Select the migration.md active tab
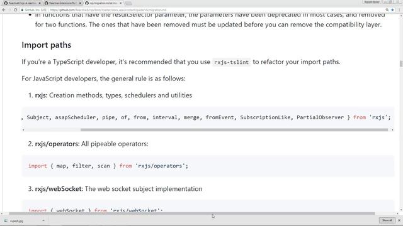The height and width of the screenshot is (226, 403). coord(103,3)
